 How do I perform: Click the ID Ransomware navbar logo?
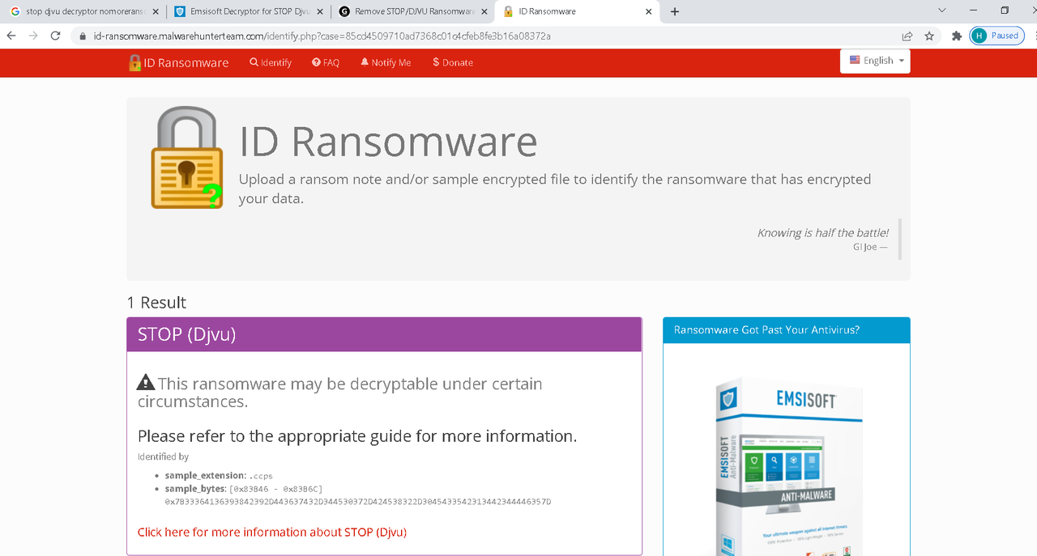click(x=178, y=62)
